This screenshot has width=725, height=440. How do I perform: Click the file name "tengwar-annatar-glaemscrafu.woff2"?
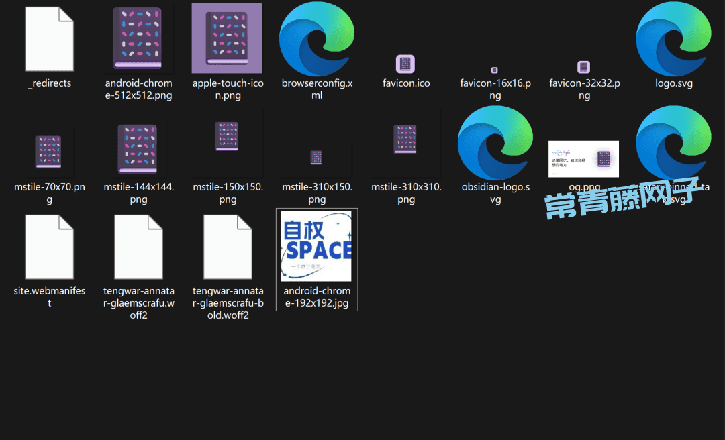click(139, 303)
